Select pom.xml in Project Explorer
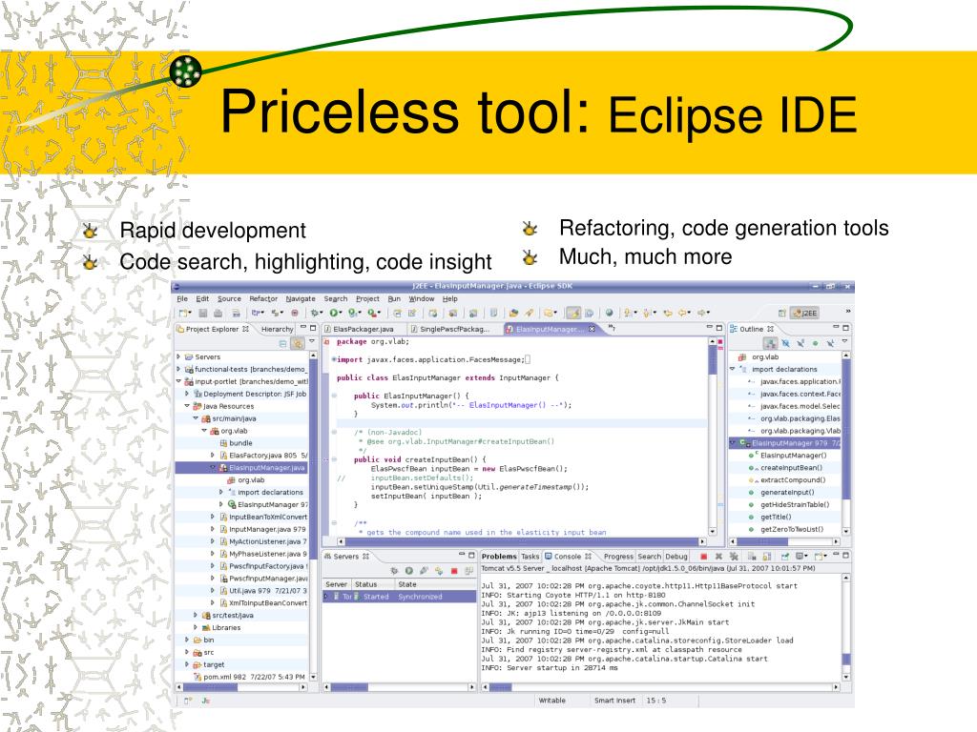 click(x=249, y=677)
